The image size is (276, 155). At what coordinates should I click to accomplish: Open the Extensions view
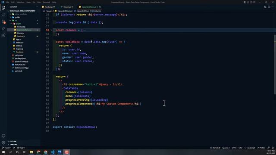(x=3, y=35)
